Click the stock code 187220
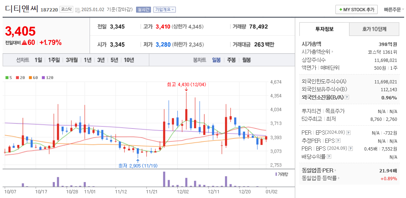 coord(49,10)
